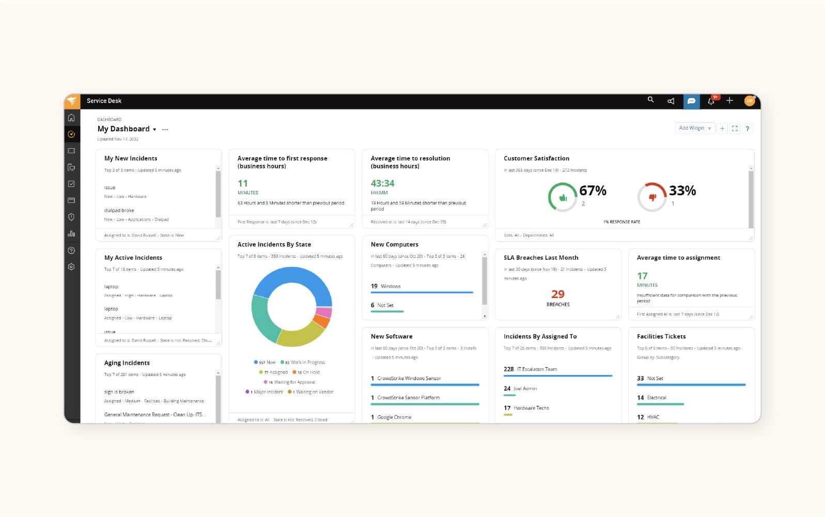Click the 17 Hardware Techs row
The image size is (825, 517).
[526, 410]
